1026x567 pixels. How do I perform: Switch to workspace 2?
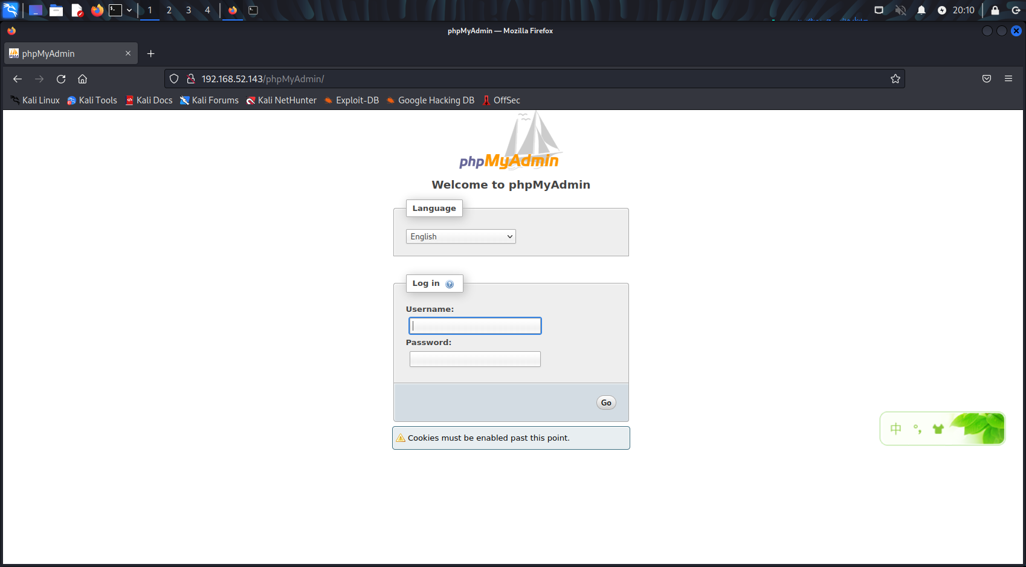pyautogui.click(x=169, y=10)
